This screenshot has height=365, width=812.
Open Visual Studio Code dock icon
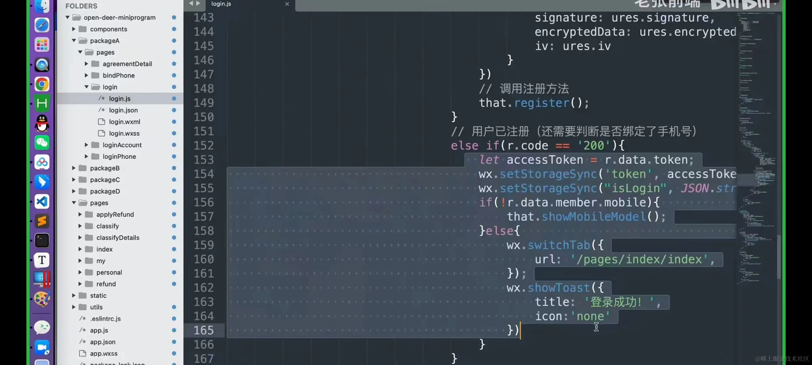click(42, 201)
